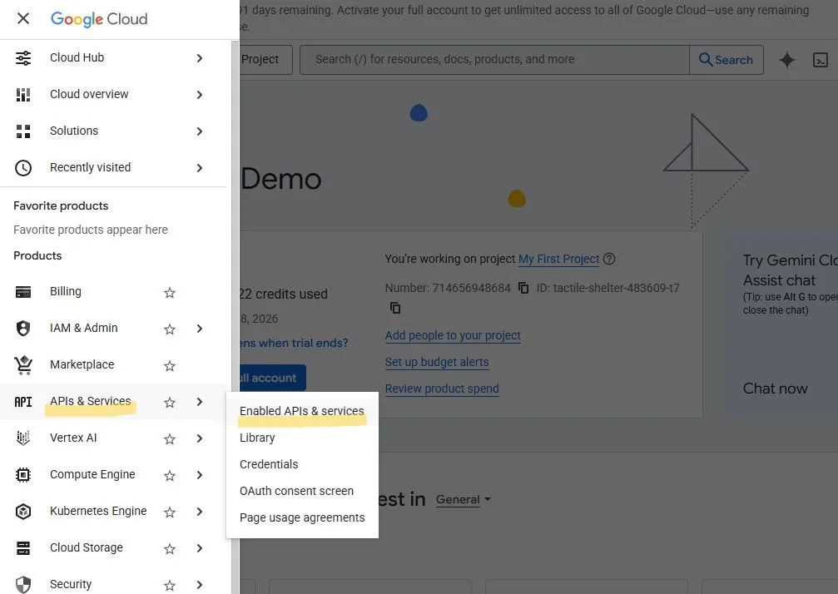Pin Billing with its star toggle
838x594 pixels.
pyautogui.click(x=170, y=293)
